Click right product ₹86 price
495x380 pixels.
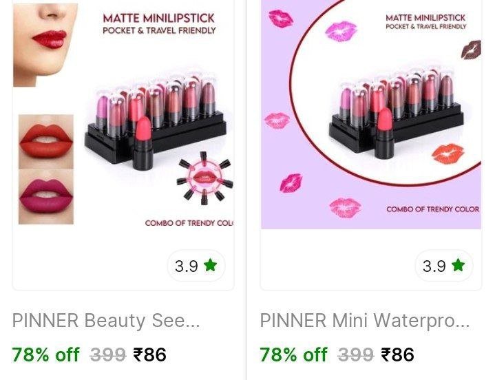tap(397, 354)
